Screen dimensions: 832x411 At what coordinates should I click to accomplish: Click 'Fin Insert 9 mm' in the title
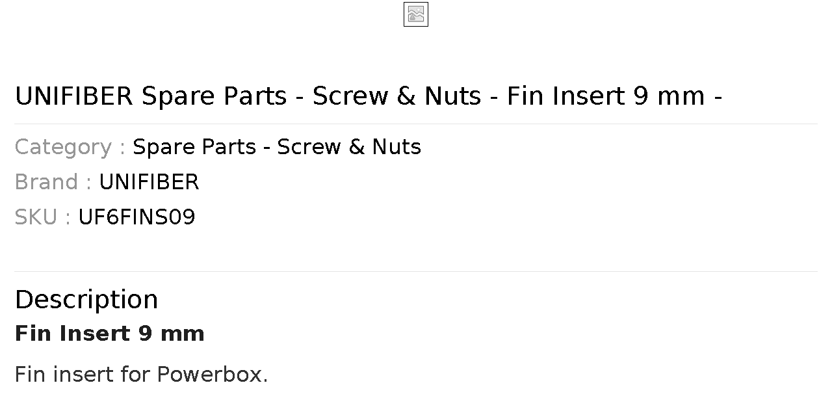pyautogui.click(x=606, y=96)
